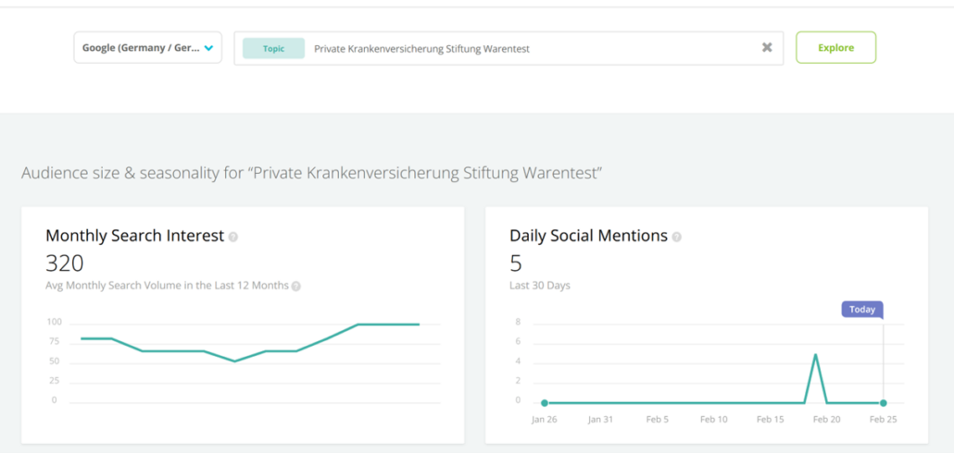Click the Avg Monthly Search Volume caption

168,286
